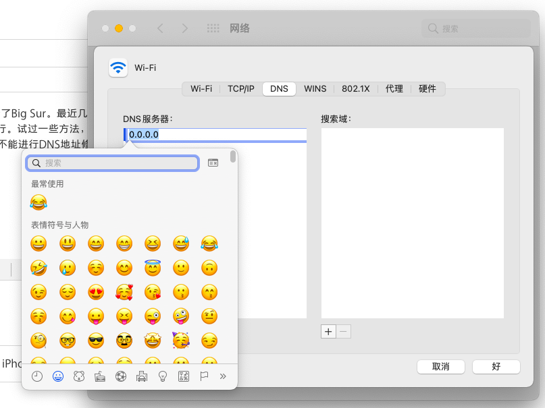This screenshot has height=408, width=545.
Task: Switch to the 代理 tab
Action: [394, 89]
